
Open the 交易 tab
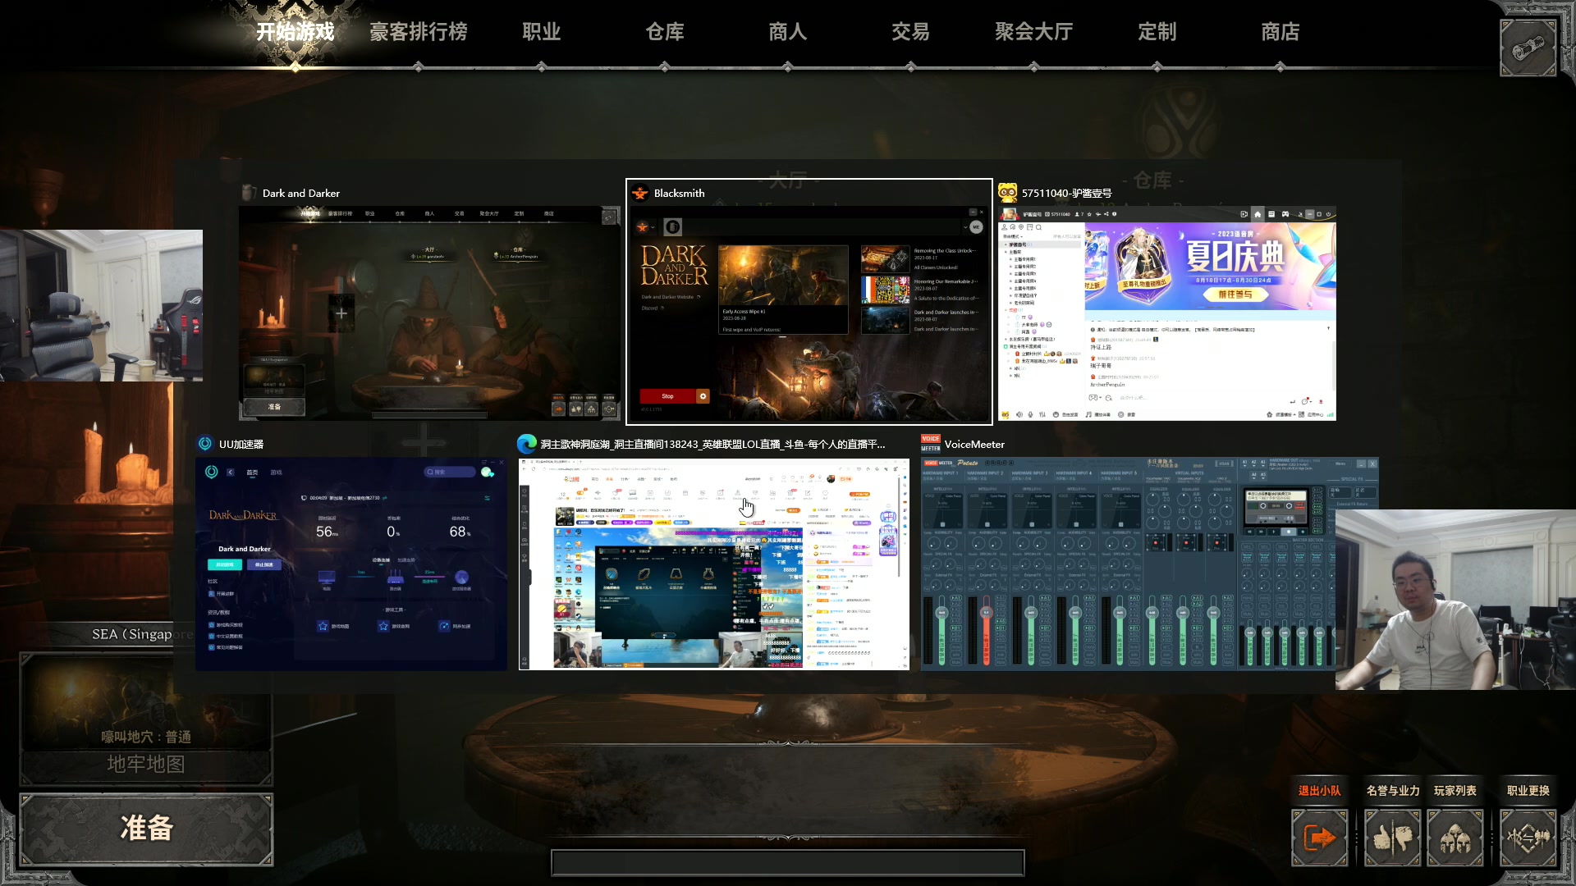tap(910, 32)
